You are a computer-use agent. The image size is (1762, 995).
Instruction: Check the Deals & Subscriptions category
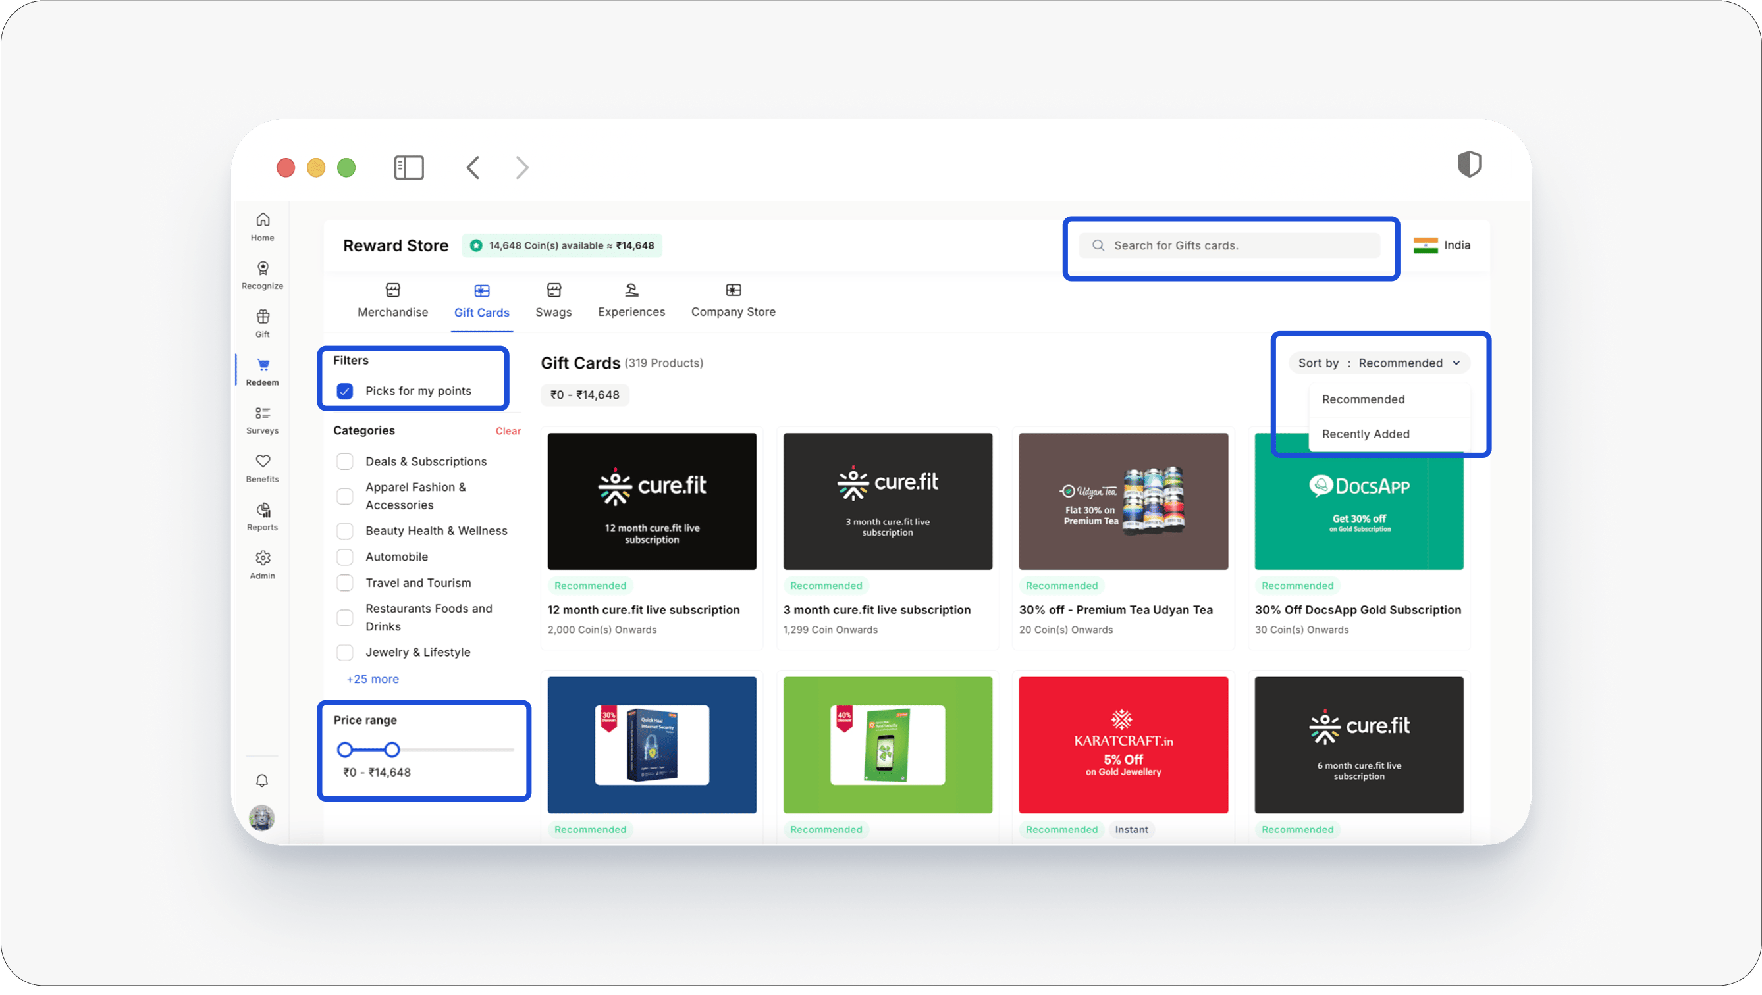(x=345, y=461)
